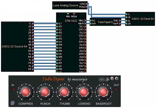Image resolution: width=157 pixels, height=108 pixels.
Task: Click the green MIn MIDI input port
Action: tap(68, 14)
